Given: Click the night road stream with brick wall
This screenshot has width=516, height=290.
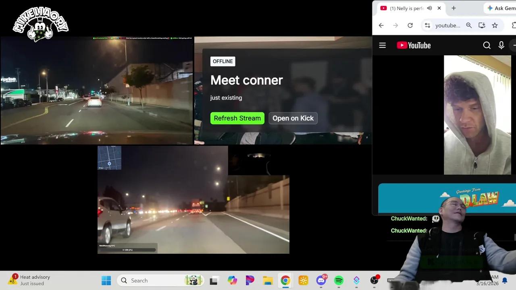Looking at the screenshot, I should point(193,200).
